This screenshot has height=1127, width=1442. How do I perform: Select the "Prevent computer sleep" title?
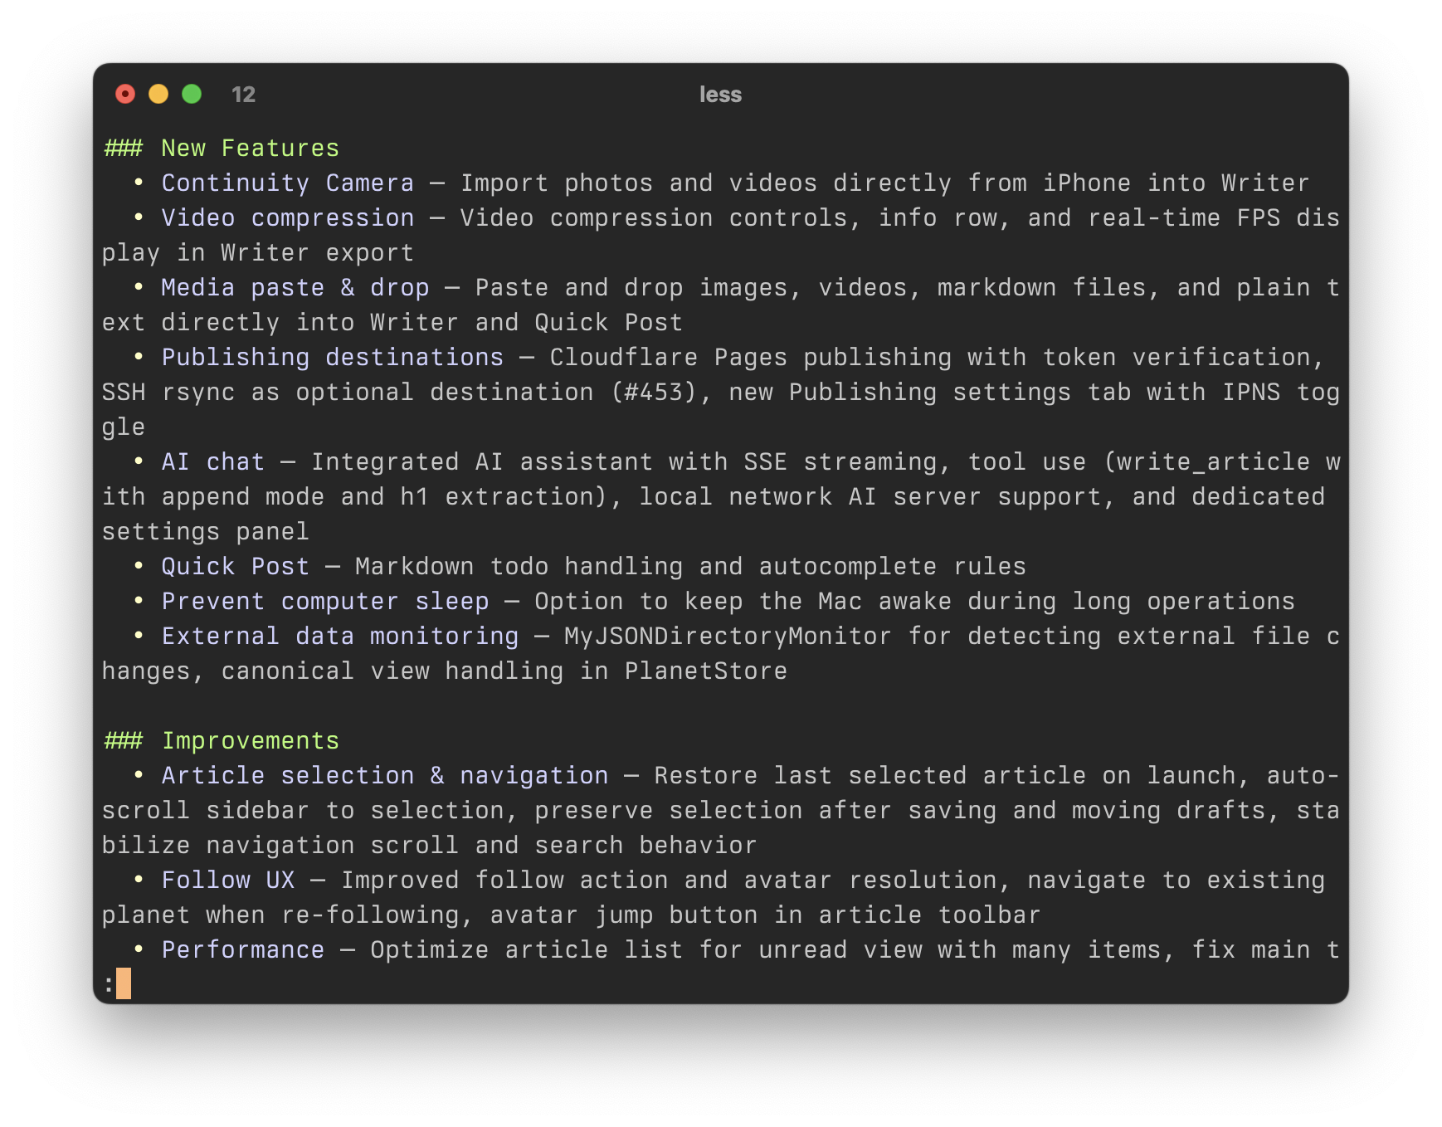324,602
